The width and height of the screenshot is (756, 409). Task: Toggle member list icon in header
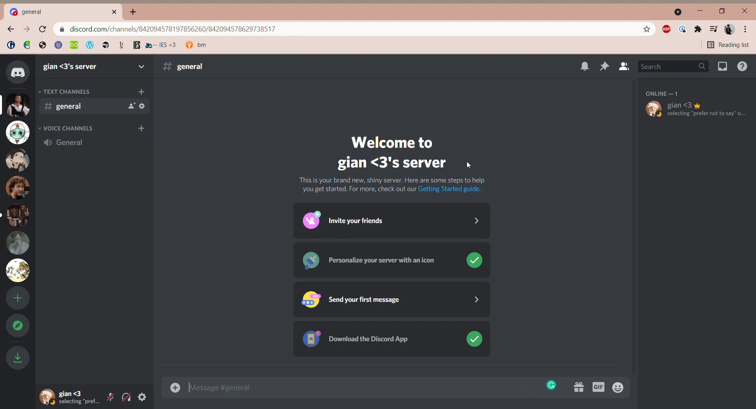tap(624, 66)
